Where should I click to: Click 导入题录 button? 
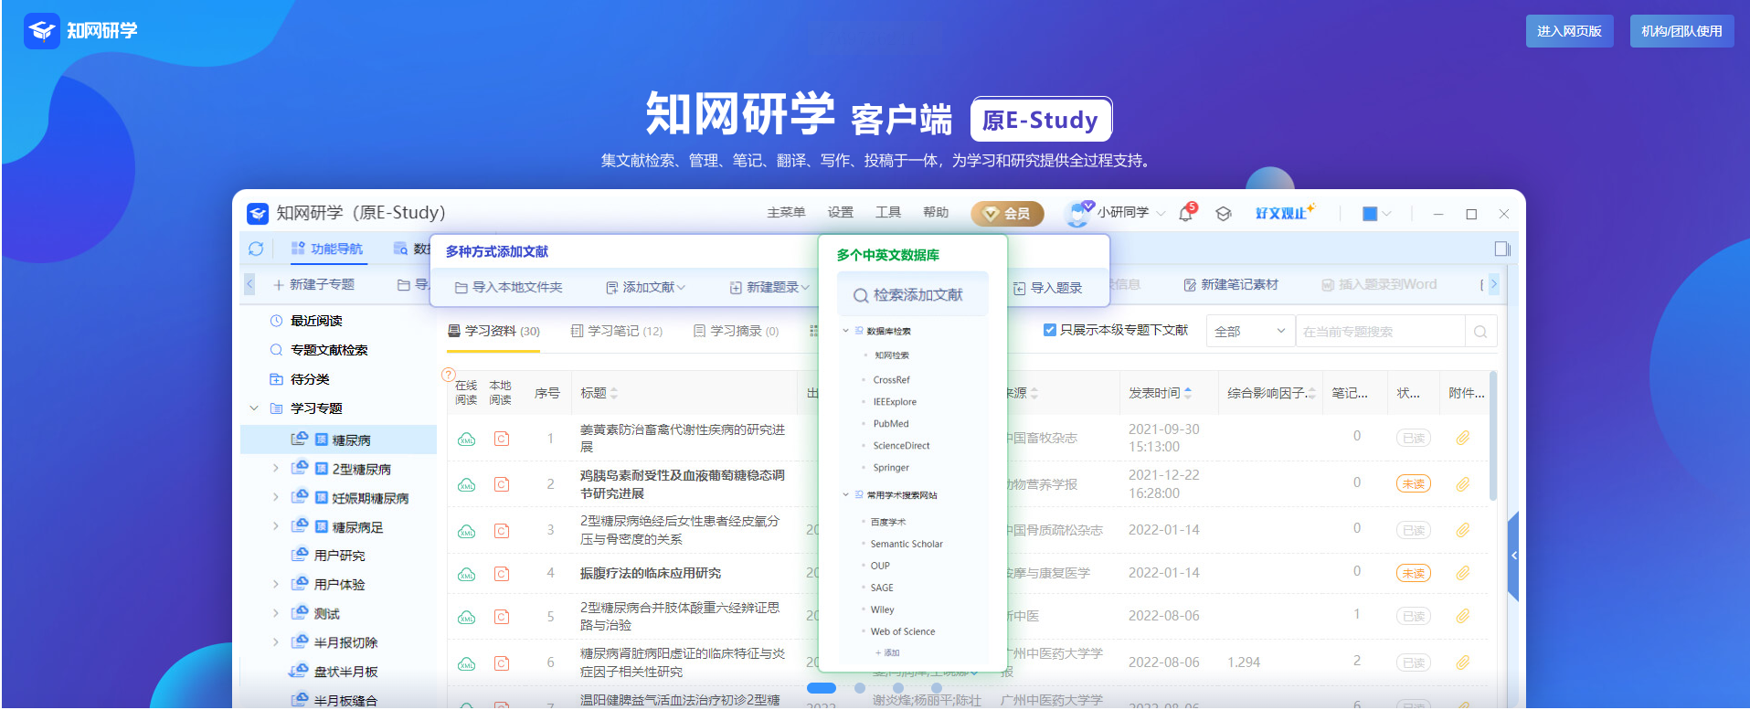pyautogui.click(x=1047, y=288)
